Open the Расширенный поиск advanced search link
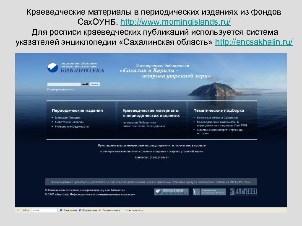This screenshot has width=302, height=226. [60, 90]
